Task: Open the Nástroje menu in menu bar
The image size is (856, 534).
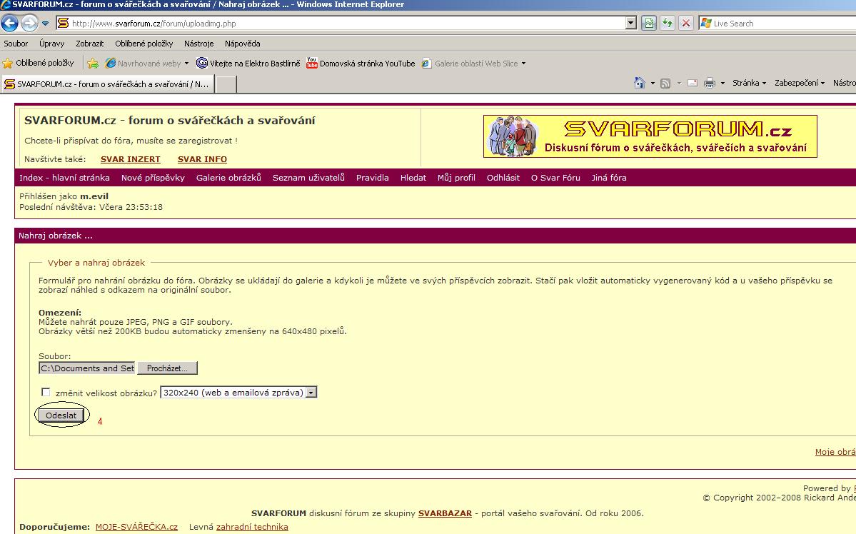Action: click(x=198, y=44)
